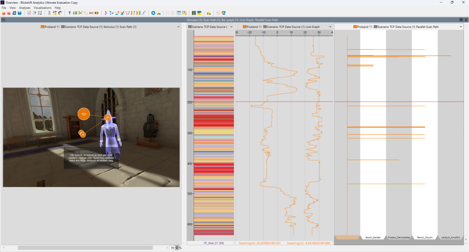Click the blue diagonal line graph icon
Image resolution: width=469 pixels, height=252 pixels.
(145, 13)
